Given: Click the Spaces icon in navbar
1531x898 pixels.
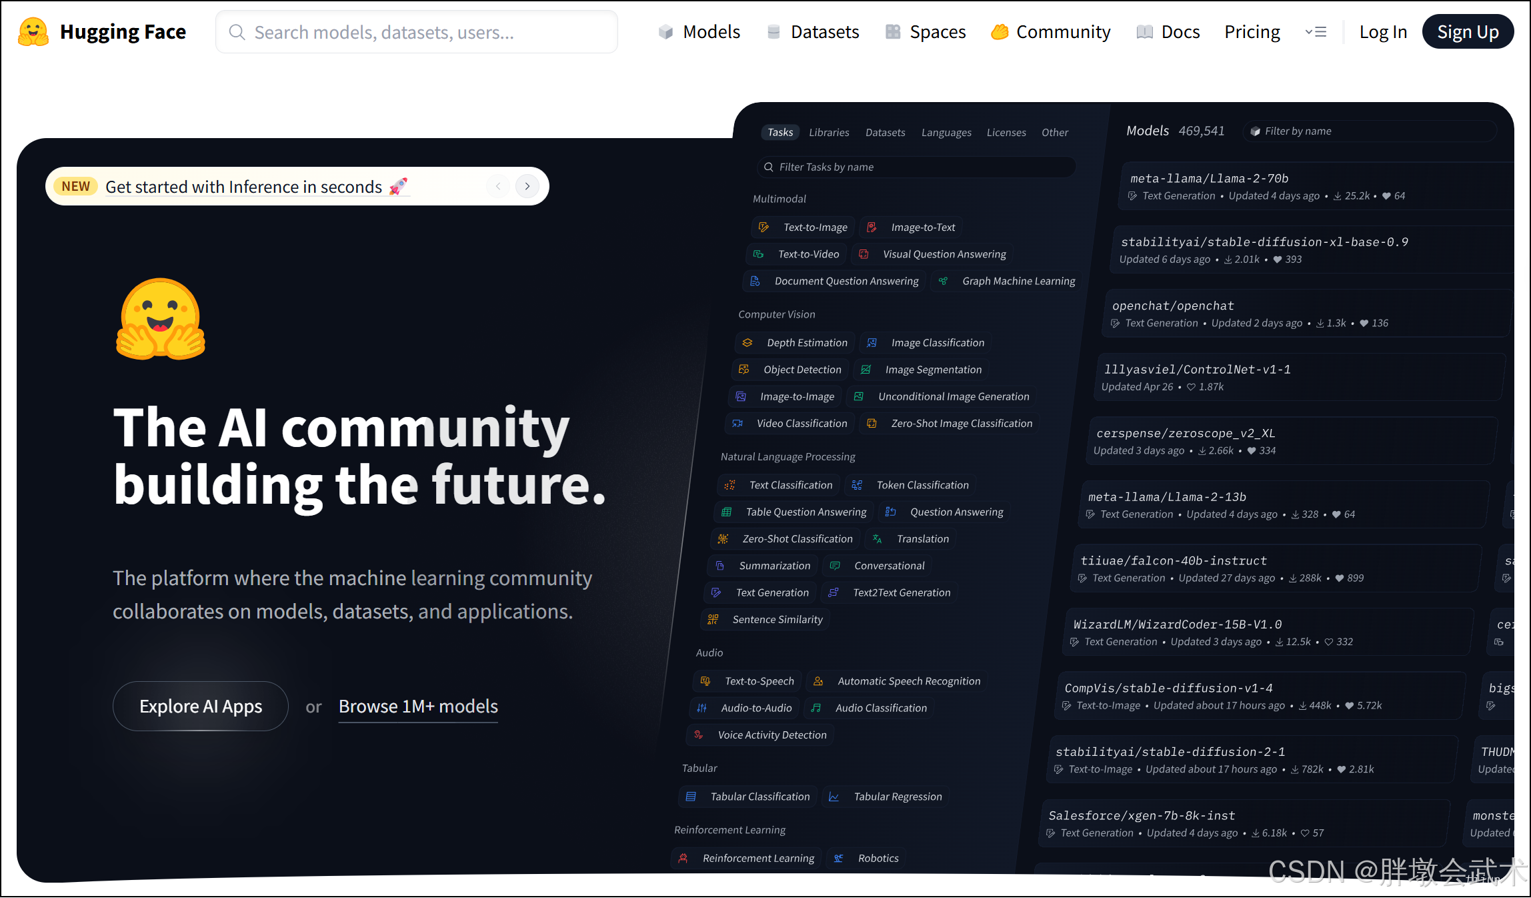Looking at the screenshot, I should tap(893, 32).
